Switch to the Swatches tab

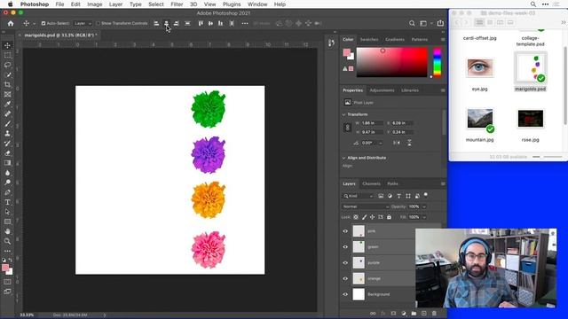pyautogui.click(x=369, y=39)
